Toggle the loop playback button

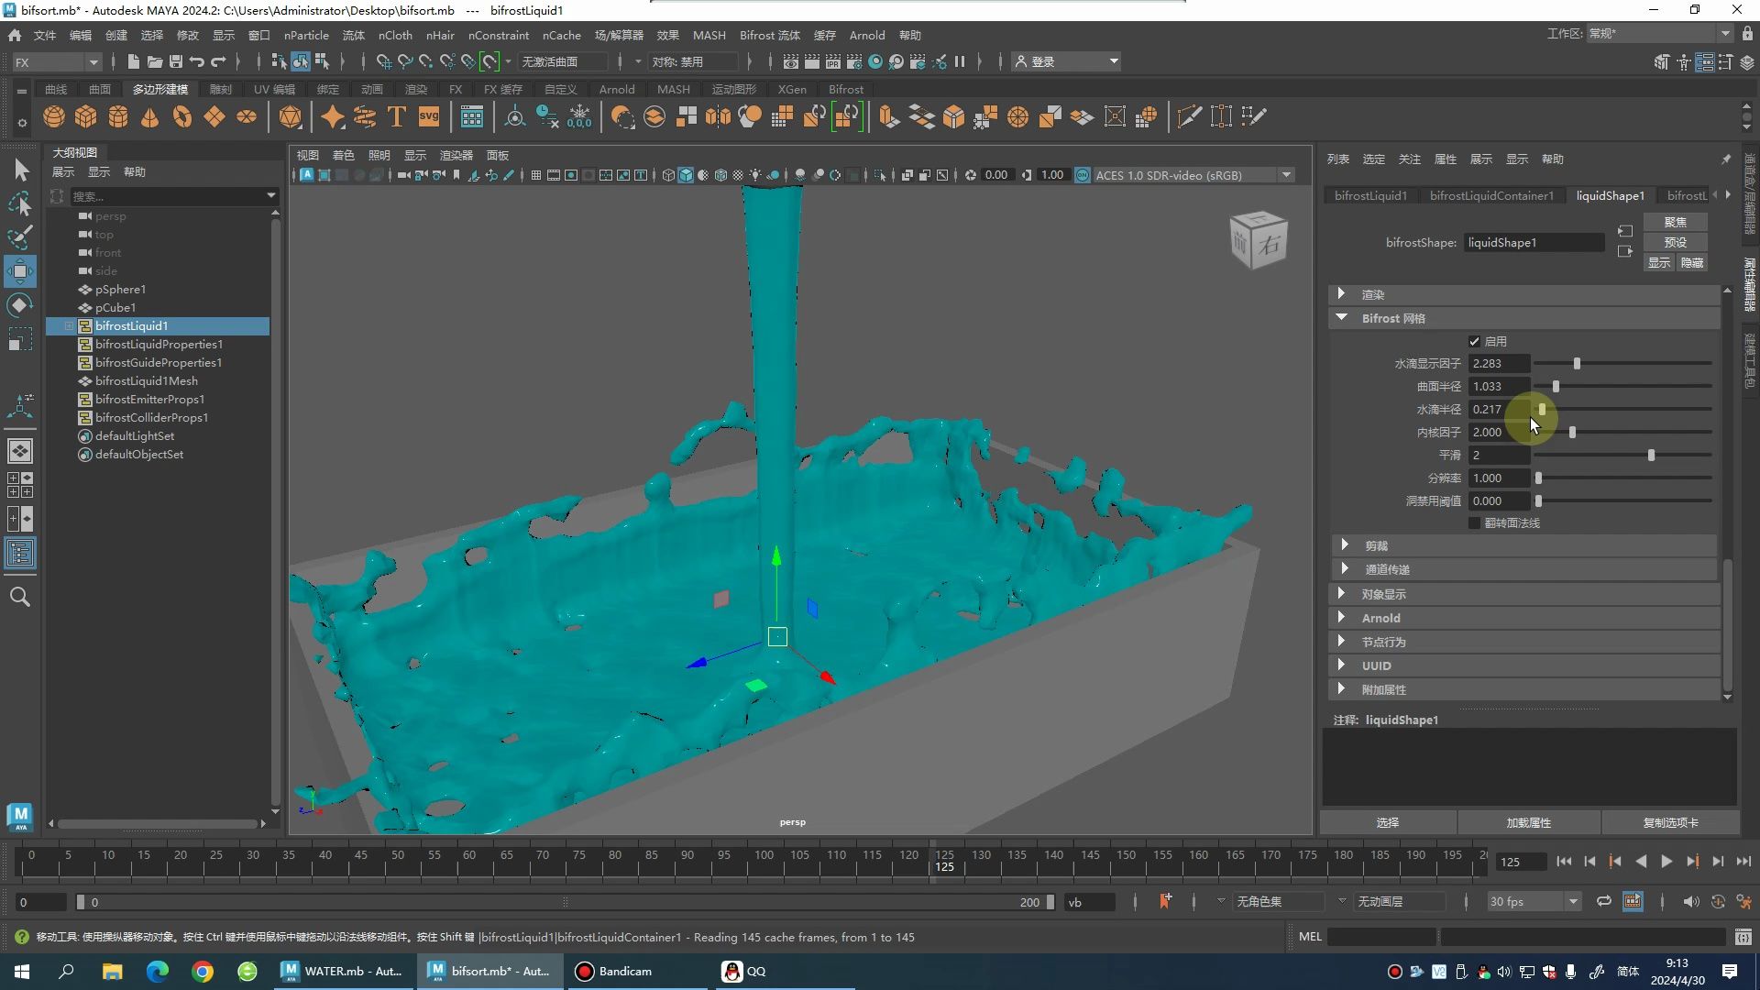pos(1603,902)
